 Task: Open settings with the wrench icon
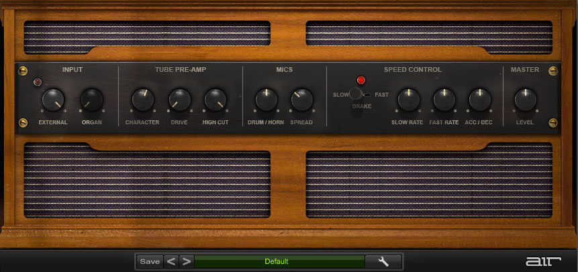pyautogui.click(x=383, y=261)
